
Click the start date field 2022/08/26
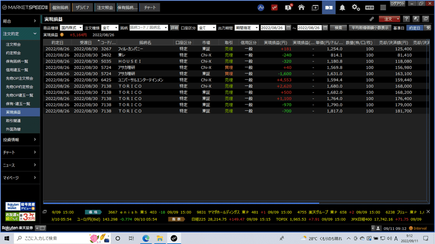pos(272,28)
